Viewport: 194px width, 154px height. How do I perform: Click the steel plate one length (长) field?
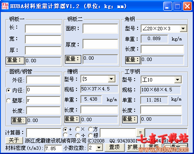coord(43,29)
